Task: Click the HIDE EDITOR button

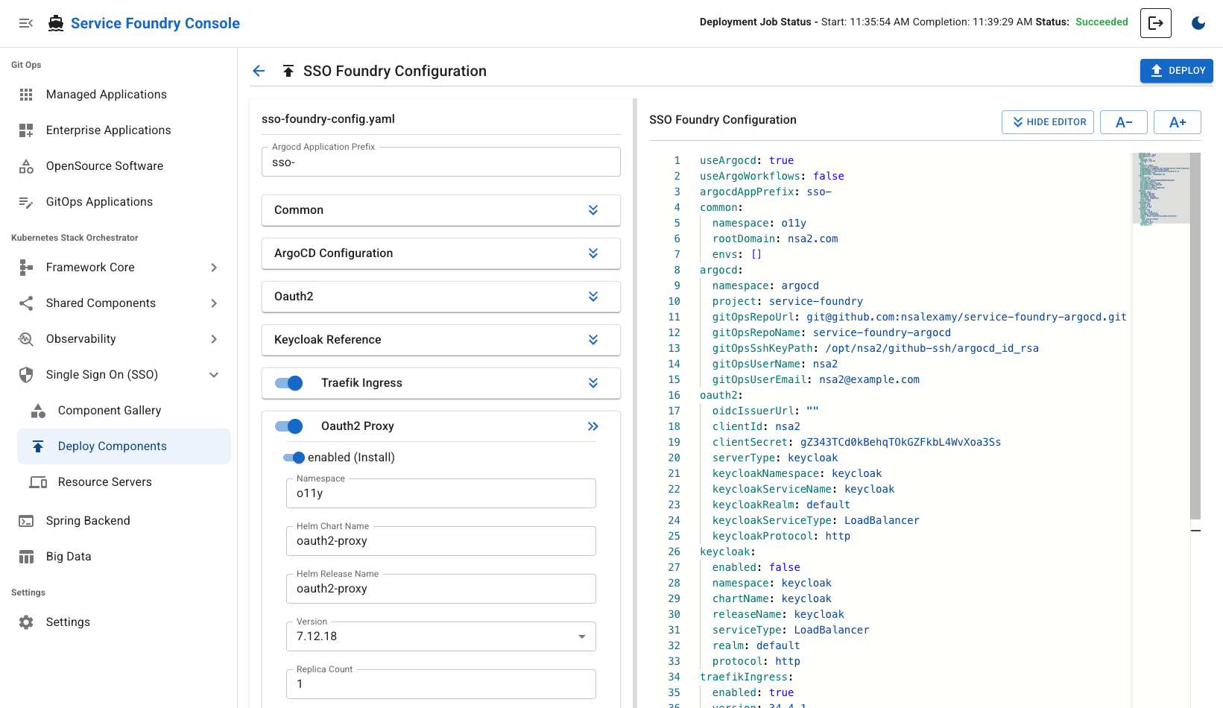Action: (x=1048, y=122)
